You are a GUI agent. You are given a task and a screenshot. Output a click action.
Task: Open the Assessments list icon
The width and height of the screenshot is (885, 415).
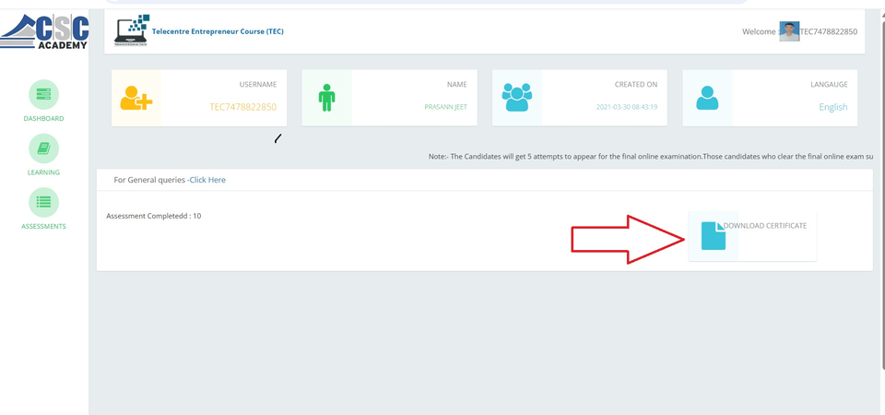[x=43, y=202]
